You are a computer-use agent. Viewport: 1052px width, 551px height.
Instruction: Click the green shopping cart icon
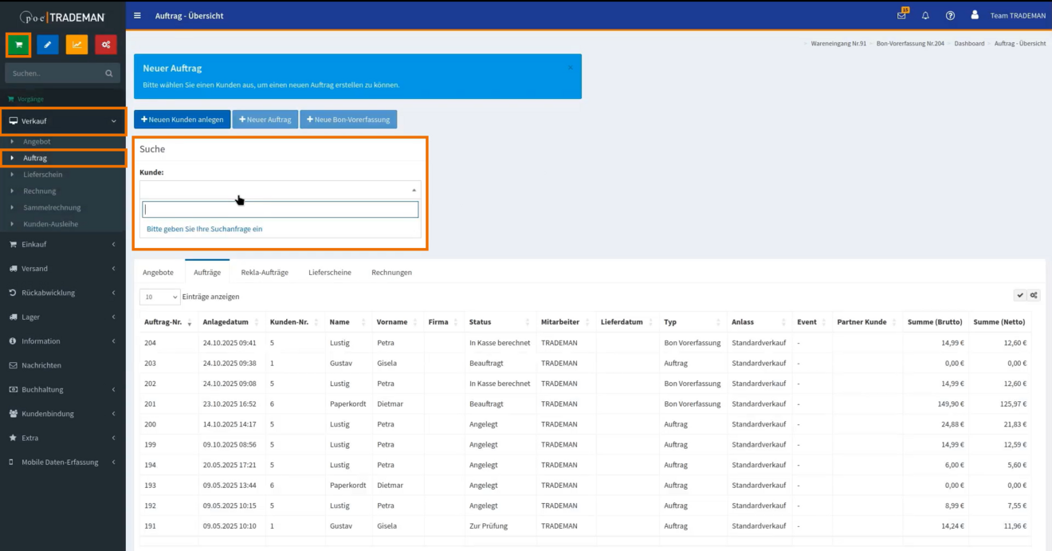(18, 45)
